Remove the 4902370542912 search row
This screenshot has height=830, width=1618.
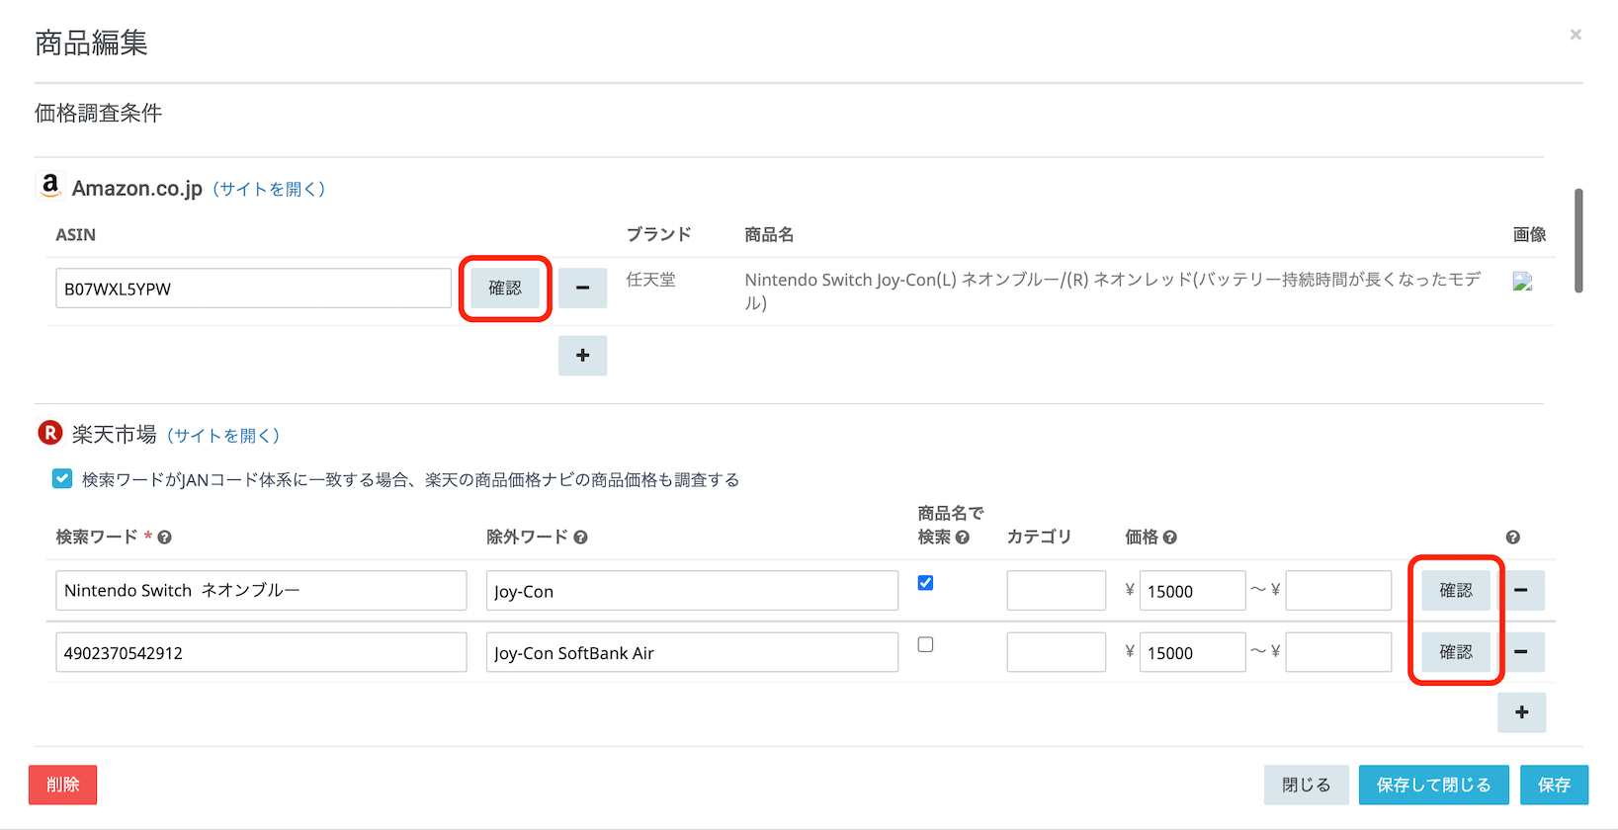[1521, 652]
